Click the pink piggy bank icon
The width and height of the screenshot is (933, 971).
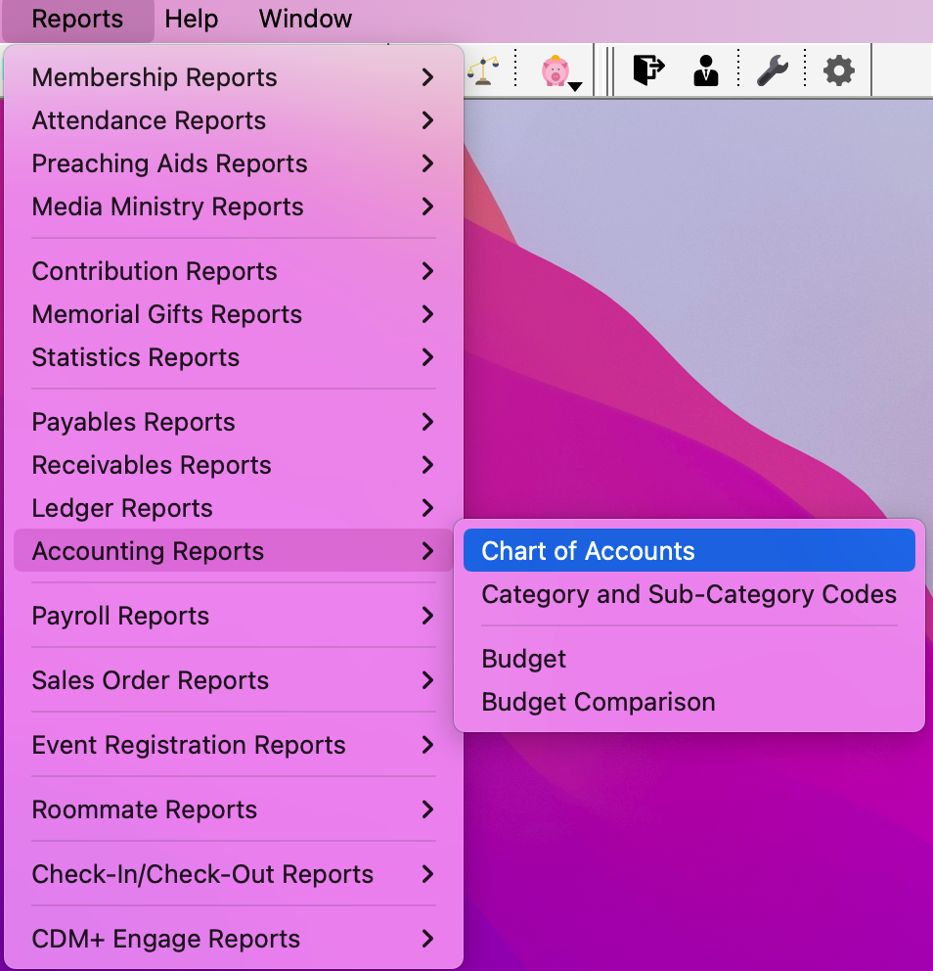tap(555, 70)
